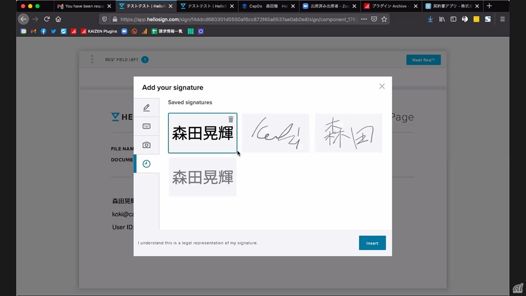
Task: Delete the selected signature with trash icon
Action: pos(231,119)
